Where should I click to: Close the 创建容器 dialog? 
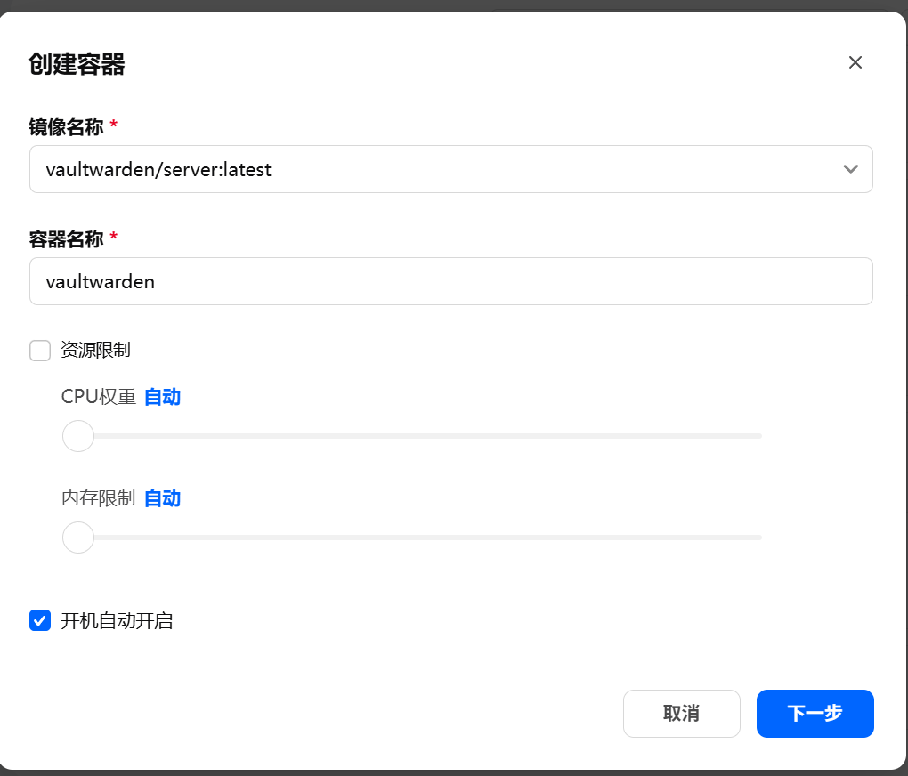[x=855, y=62]
